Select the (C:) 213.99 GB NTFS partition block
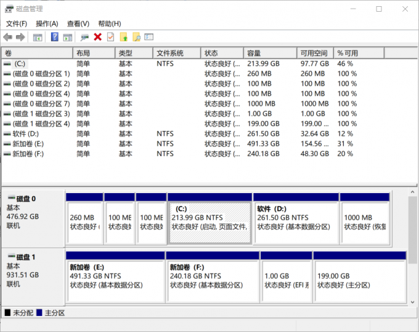Viewport: 419px width, 332px height. click(x=209, y=219)
